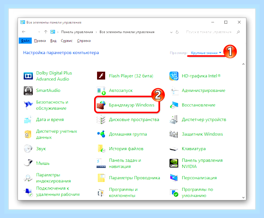Click the История файлов folder icon

click(101, 149)
